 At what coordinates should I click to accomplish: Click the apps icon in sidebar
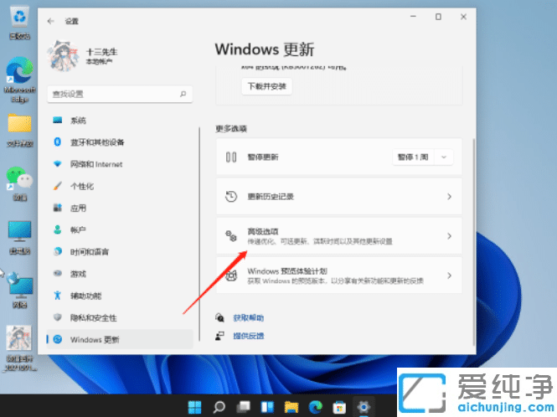click(x=58, y=208)
